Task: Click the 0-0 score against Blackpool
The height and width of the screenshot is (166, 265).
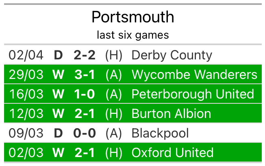Action: tap(85, 133)
